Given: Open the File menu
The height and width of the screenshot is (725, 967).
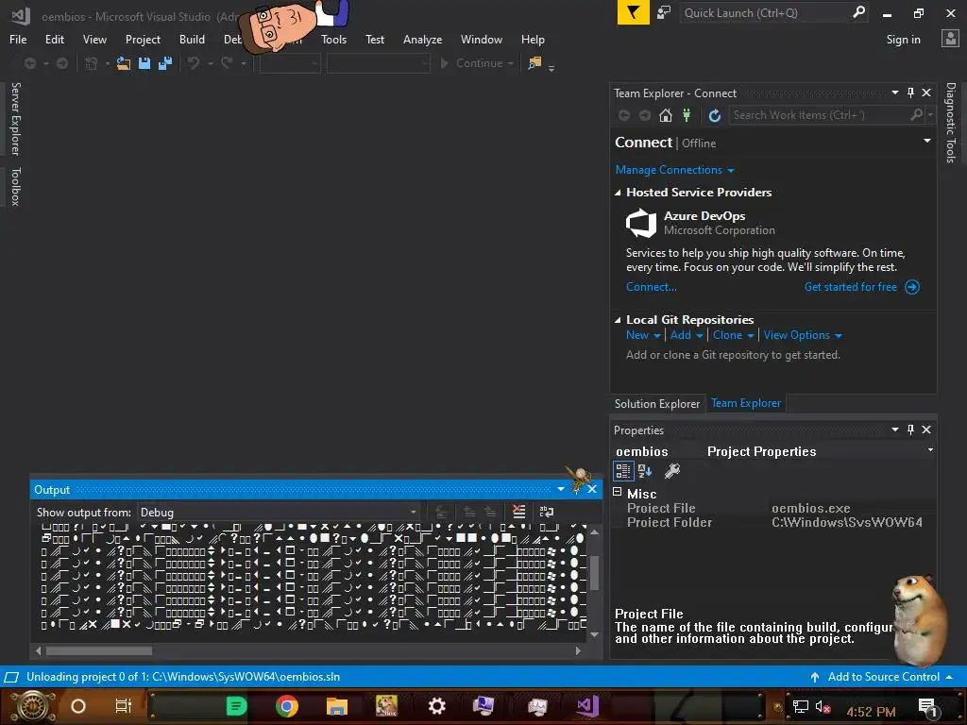Looking at the screenshot, I should (18, 40).
